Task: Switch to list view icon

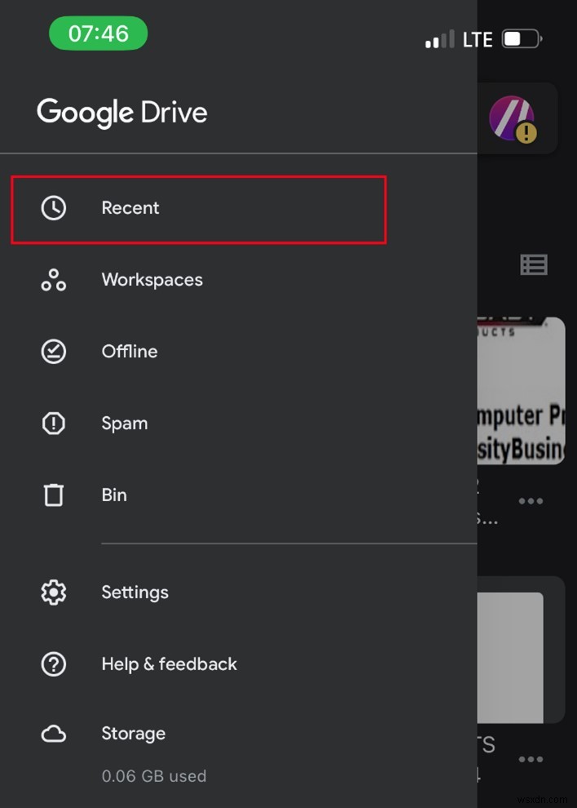Action: pos(534,265)
